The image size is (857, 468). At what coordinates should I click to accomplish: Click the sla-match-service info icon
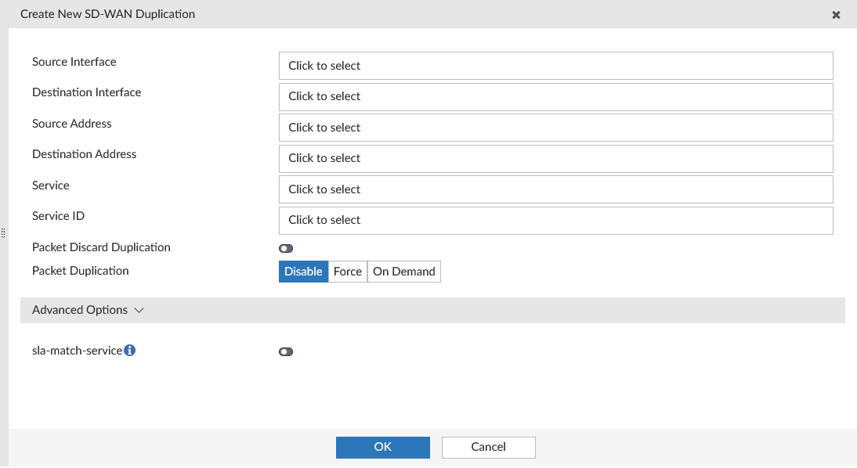coord(130,351)
